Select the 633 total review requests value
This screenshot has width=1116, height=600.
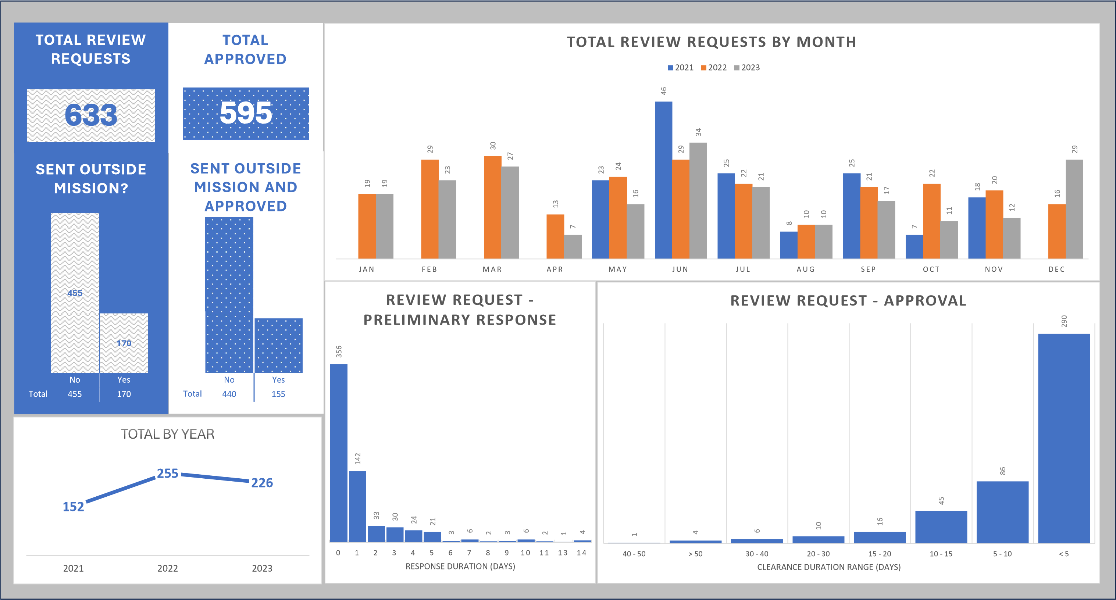pos(91,115)
